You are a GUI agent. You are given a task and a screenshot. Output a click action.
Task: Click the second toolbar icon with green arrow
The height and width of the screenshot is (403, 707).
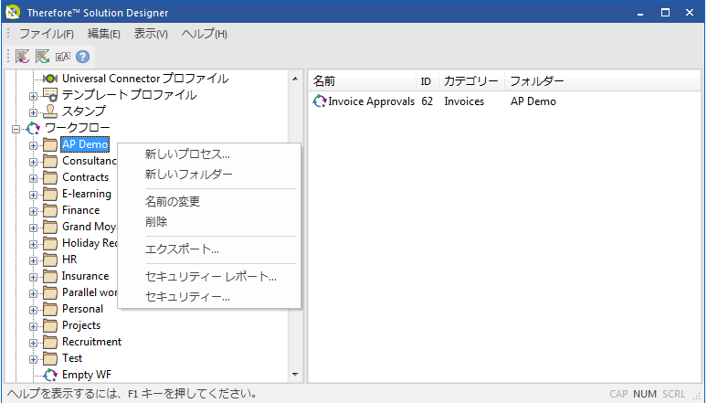point(43,57)
